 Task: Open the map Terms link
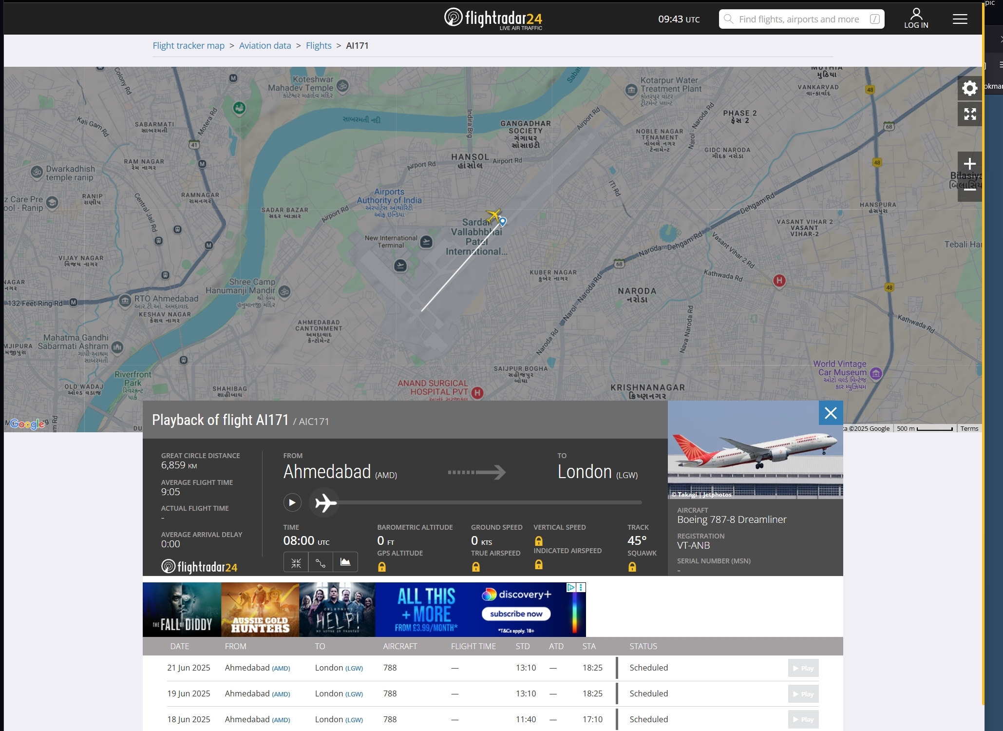click(x=969, y=428)
